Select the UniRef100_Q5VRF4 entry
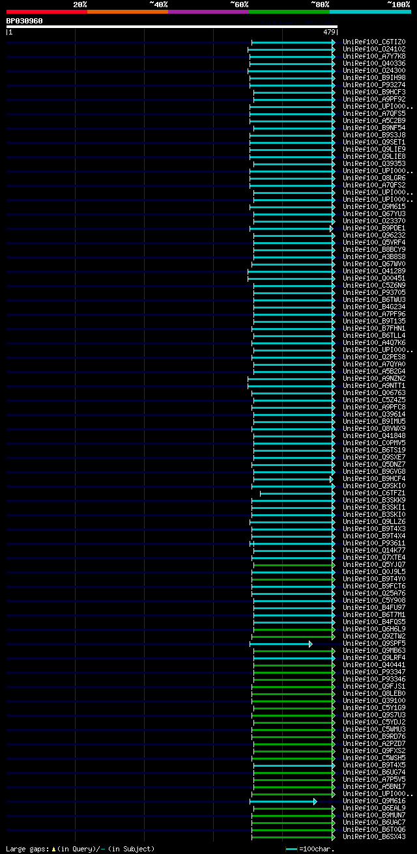Viewport: 417px width, 854px height. [x=374, y=243]
